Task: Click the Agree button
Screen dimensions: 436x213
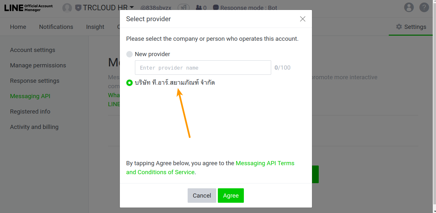Action: tap(231, 195)
